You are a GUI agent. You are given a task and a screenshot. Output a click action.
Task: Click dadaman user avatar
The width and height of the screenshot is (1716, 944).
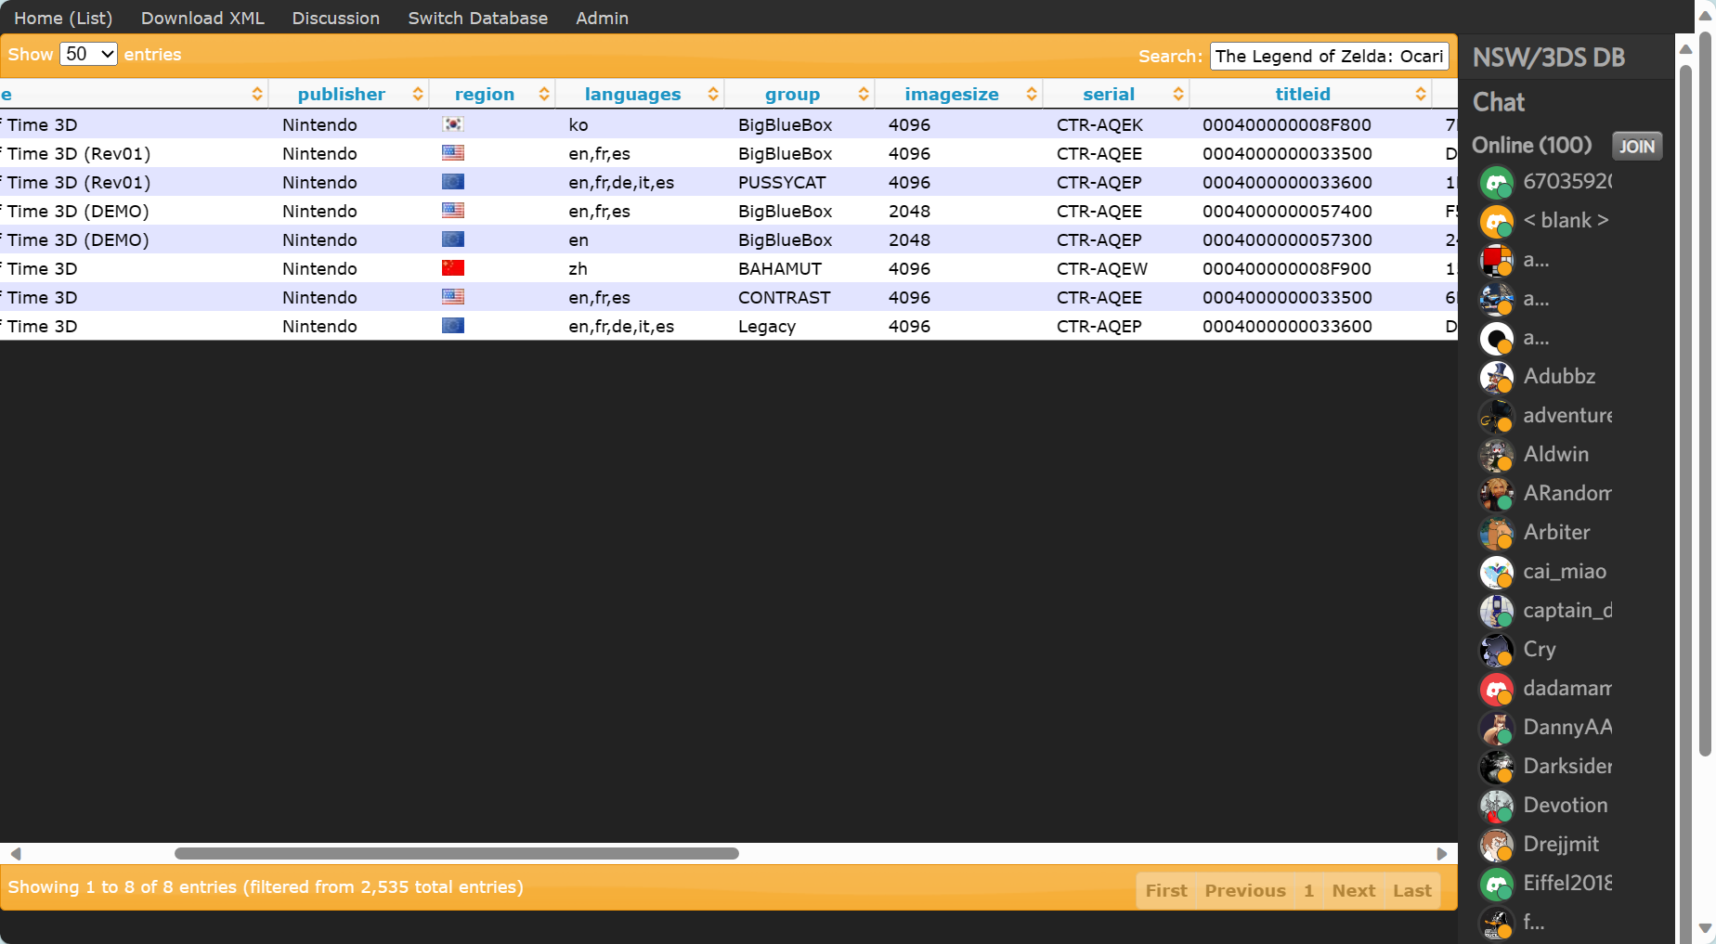tap(1496, 690)
